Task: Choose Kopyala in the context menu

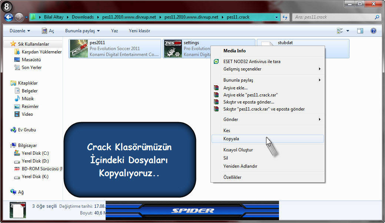Action: coord(268,139)
